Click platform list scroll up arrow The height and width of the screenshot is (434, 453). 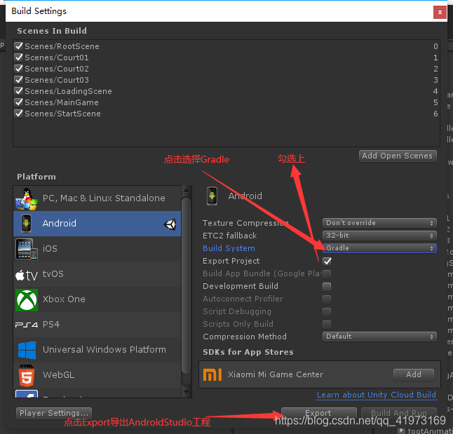click(186, 190)
